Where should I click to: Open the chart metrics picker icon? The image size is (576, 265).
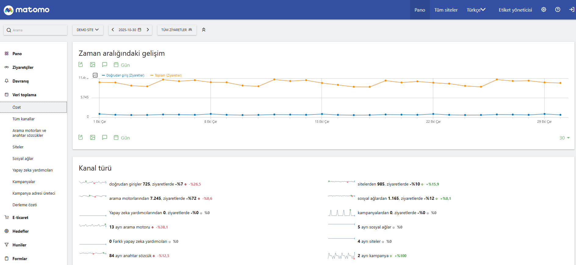coord(95,75)
